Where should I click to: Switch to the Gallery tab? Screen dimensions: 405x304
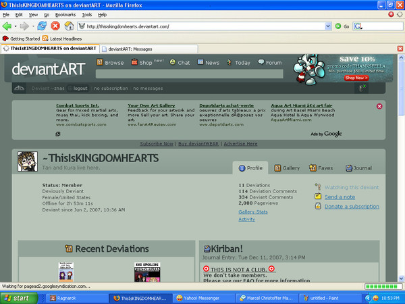(287, 168)
